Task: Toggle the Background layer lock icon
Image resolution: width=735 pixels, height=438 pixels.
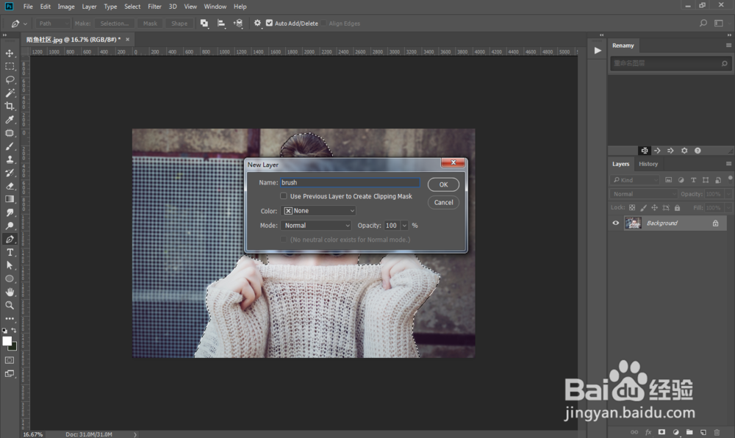Action: 715,223
